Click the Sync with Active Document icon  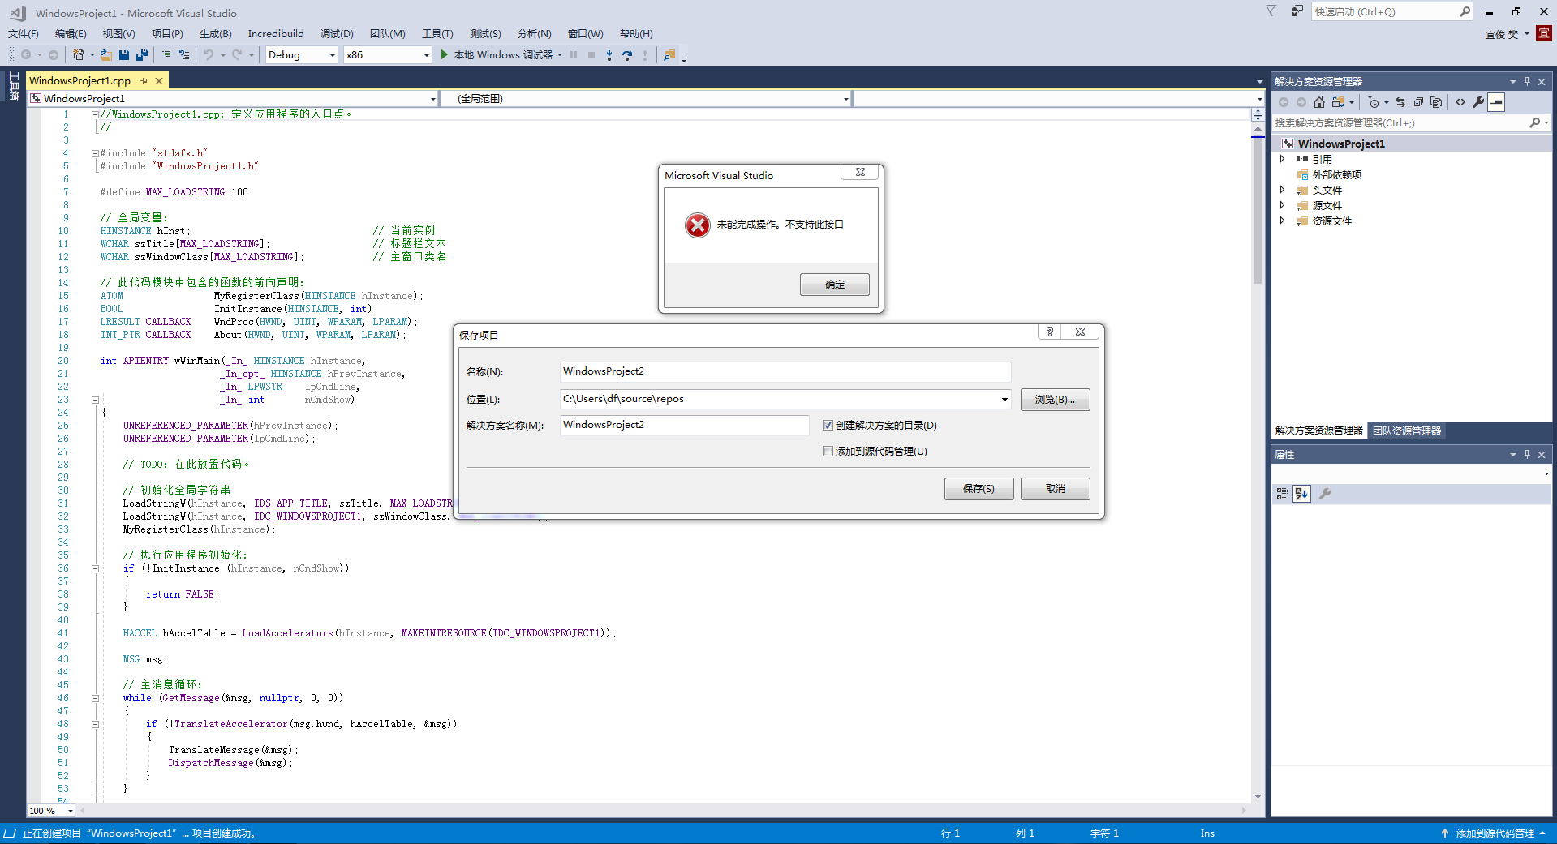pos(1400,102)
